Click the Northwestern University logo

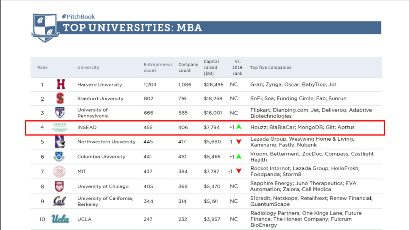point(60,142)
